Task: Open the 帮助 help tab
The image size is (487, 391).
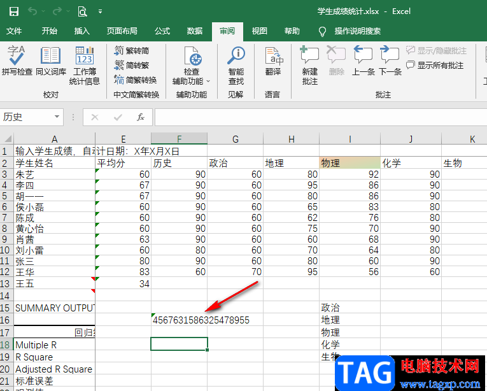Action: pyautogui.click(x=292, y=31)
